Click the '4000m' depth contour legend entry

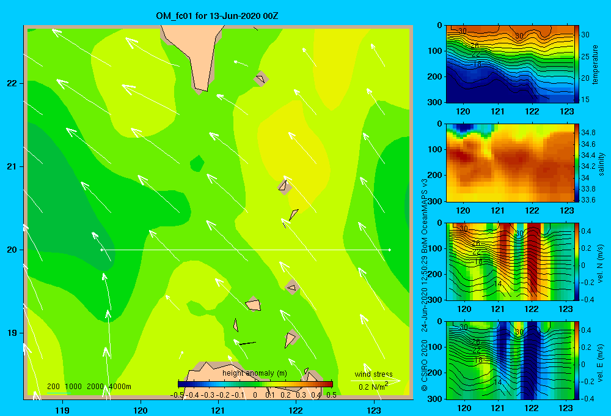pyautogui.click(x=120, y=387)
